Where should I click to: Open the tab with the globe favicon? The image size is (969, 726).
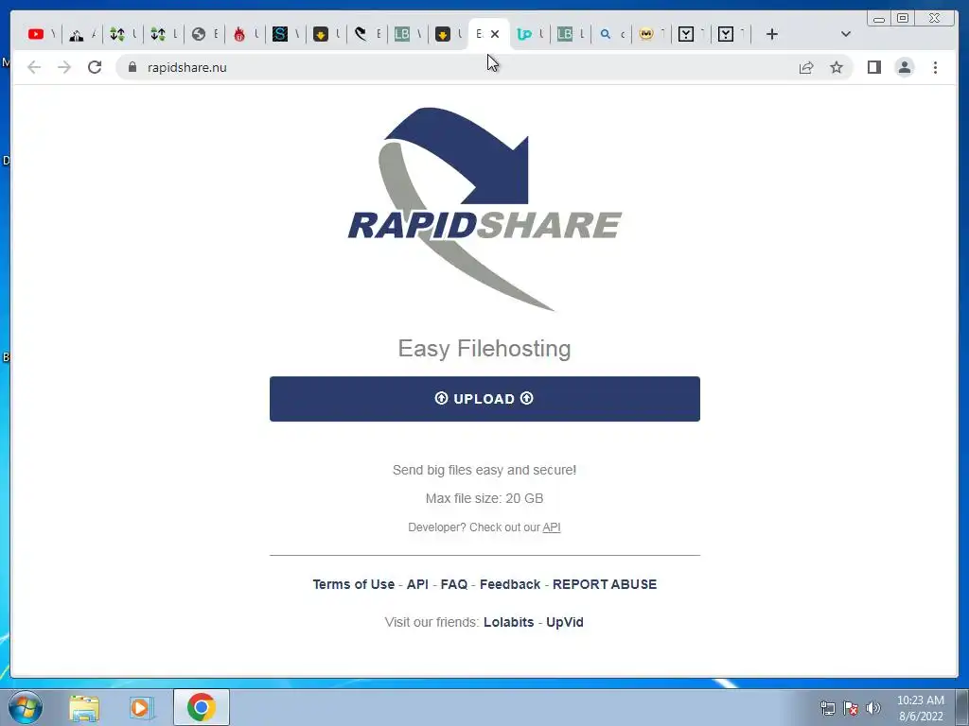point(203,34)
